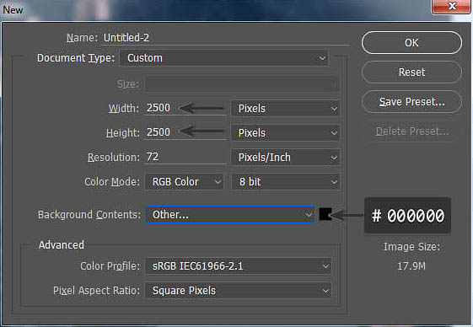Click the Background Contents label
473x327 pixels.
pyautogui.click(x=89, y=215)
